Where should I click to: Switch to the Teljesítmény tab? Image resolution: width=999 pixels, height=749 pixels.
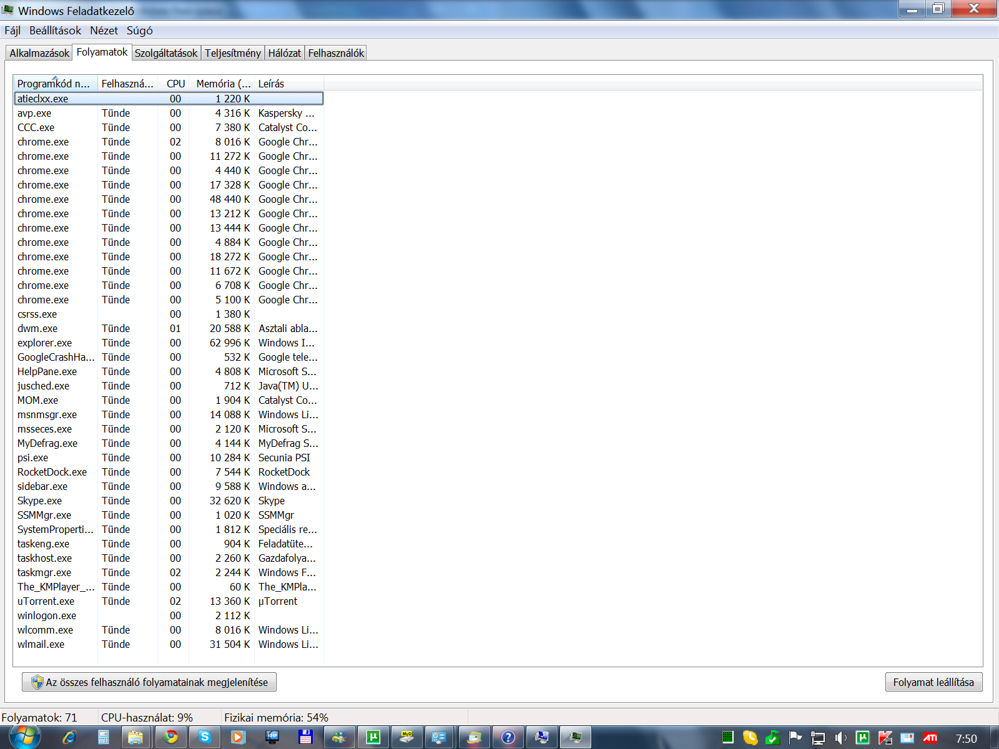(233, 53)
